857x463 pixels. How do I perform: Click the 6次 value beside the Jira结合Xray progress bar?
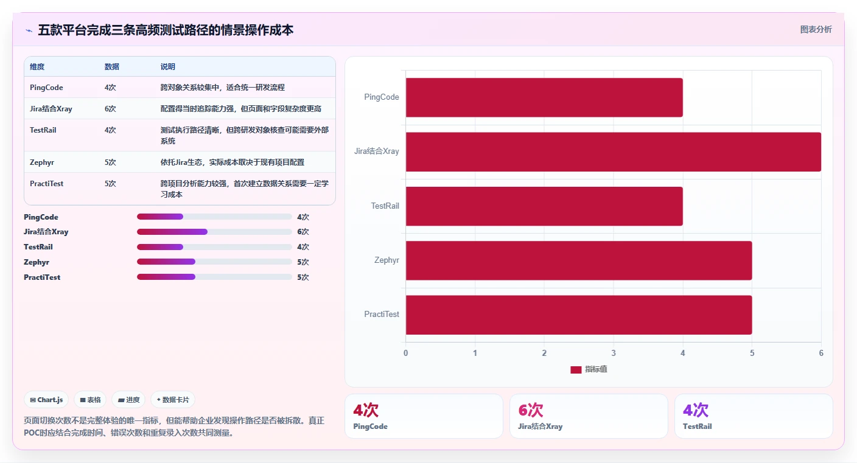point(303,232)
